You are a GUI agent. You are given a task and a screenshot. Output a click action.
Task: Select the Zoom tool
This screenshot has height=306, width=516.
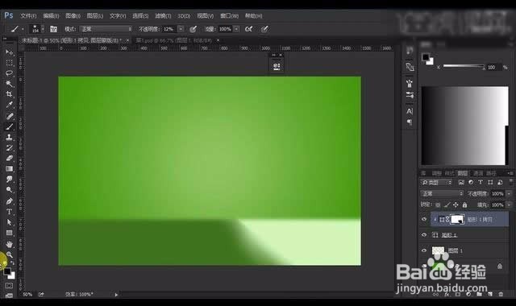[x=9, y=254]
